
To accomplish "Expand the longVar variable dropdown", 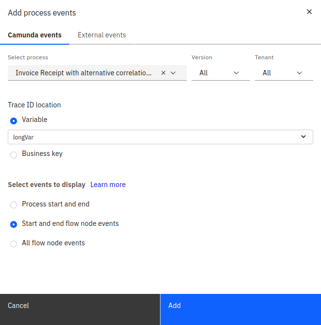I will pyautogui.click(x=303, y=137).
